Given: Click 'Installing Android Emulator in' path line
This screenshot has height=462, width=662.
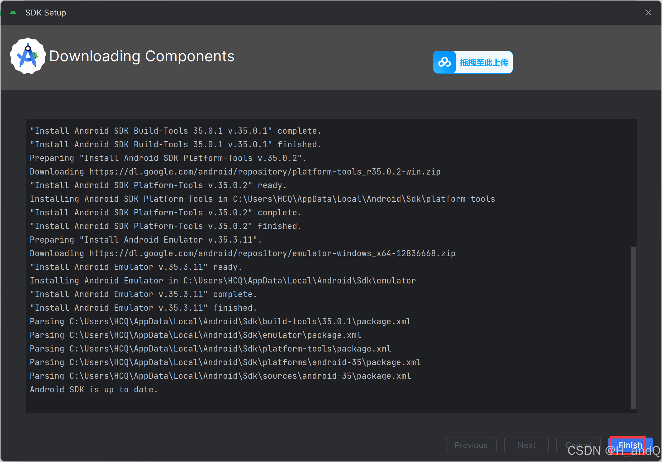Looking at the screenshot, I should (x=223, y=281).
